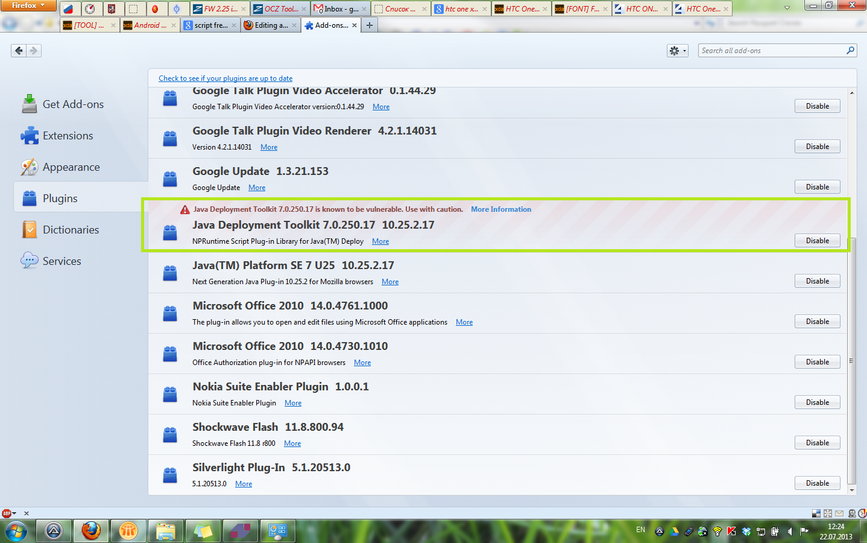Click the Google Drive tray icon
This screenshot has height=543, width=867.
click(x=674, y=531)
